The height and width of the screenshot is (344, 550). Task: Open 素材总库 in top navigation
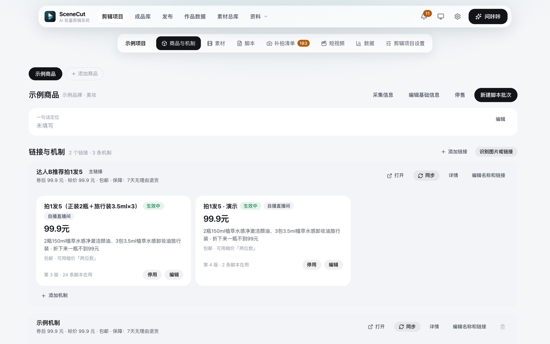(228, 17)
